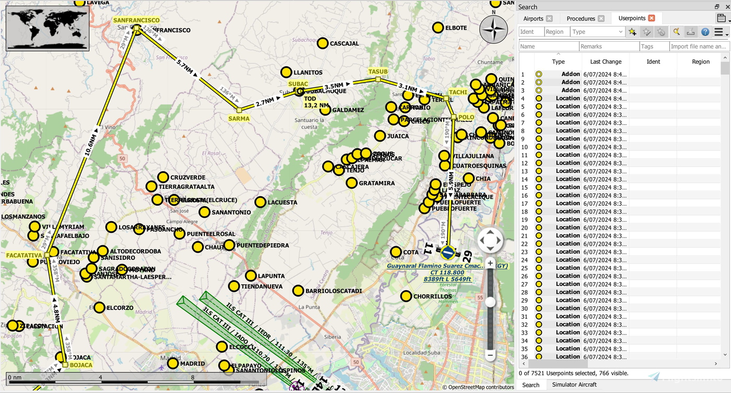Delete userpoints with the crossed-star icon
The width and height of the screenshot is (731, 393).
point(661,31)
